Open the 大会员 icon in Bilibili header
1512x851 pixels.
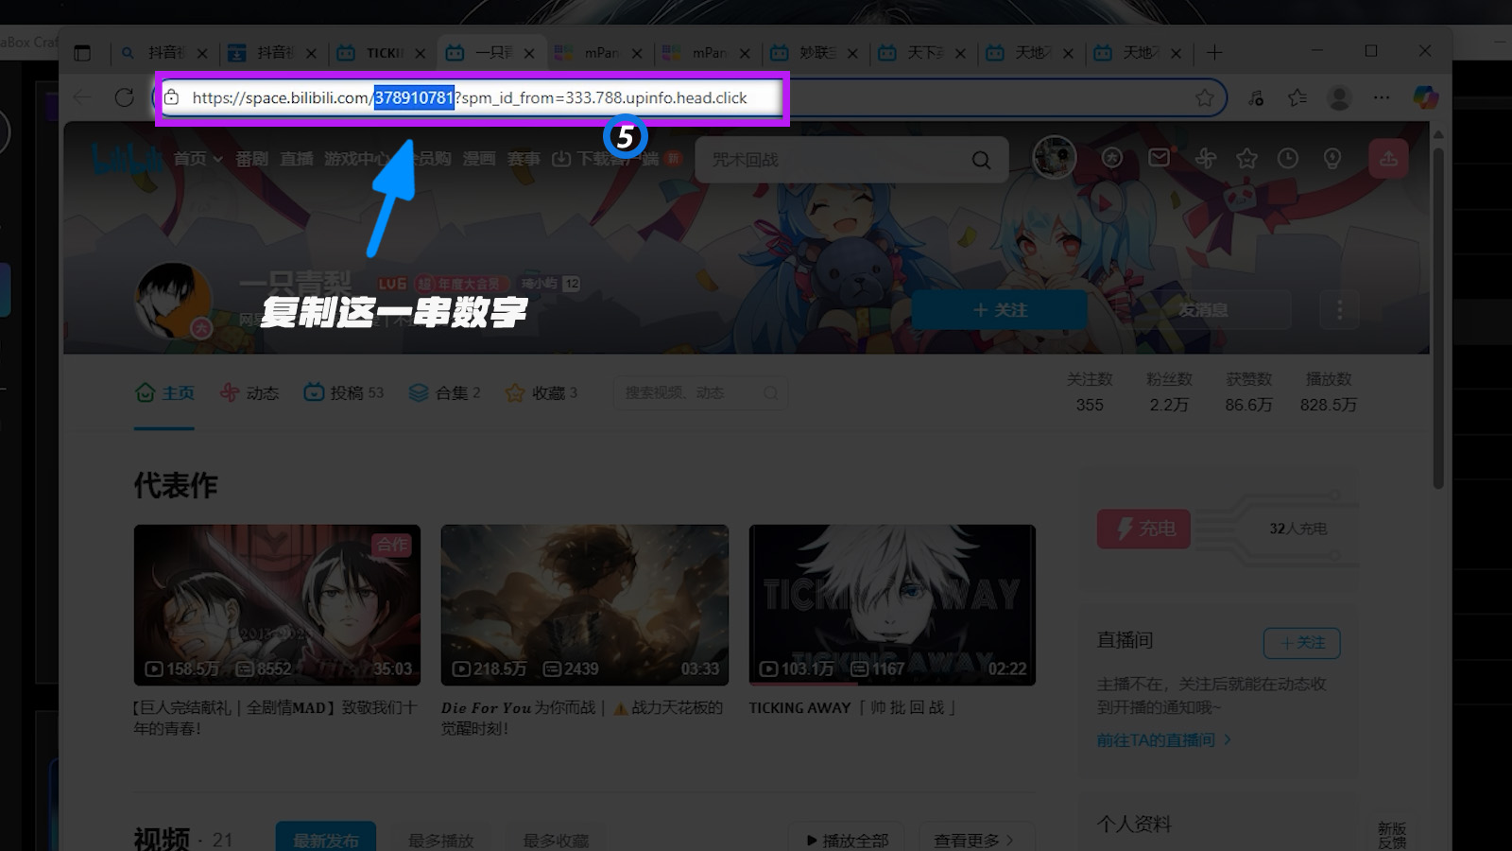tap(1112, 158)
